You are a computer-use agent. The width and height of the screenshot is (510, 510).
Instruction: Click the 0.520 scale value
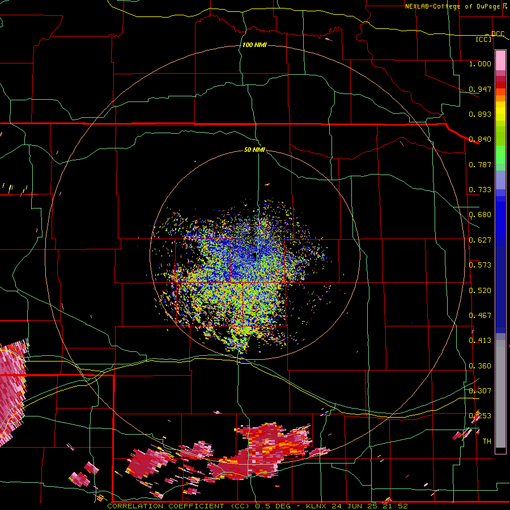pos(480,291)
